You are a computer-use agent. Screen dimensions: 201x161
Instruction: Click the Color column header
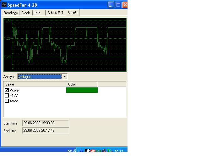pyautogui.click(x=82, y=84)
